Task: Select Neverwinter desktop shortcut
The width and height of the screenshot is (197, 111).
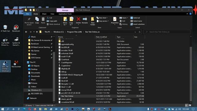Action: click(16, 64)
